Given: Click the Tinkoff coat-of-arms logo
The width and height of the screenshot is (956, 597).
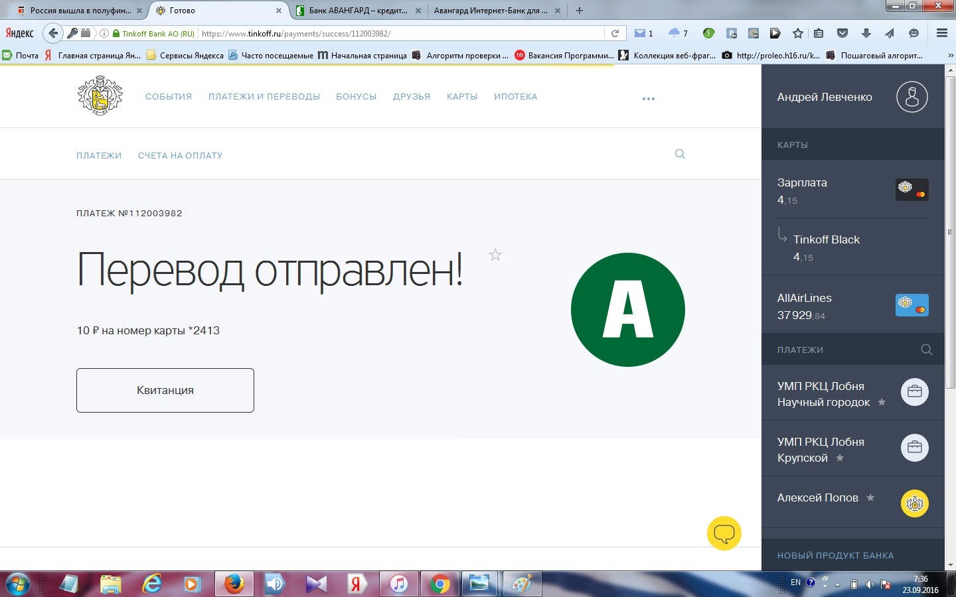Looking at the screenshot, I should (100, 96).
